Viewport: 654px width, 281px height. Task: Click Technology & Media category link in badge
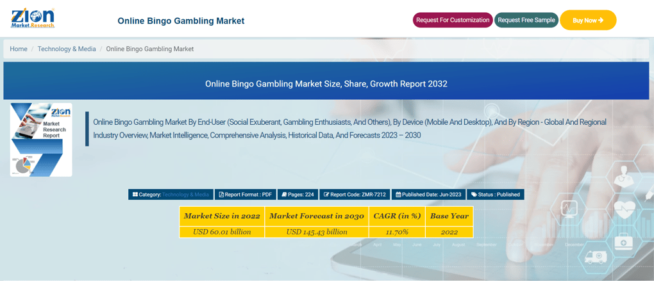(185, 195)
